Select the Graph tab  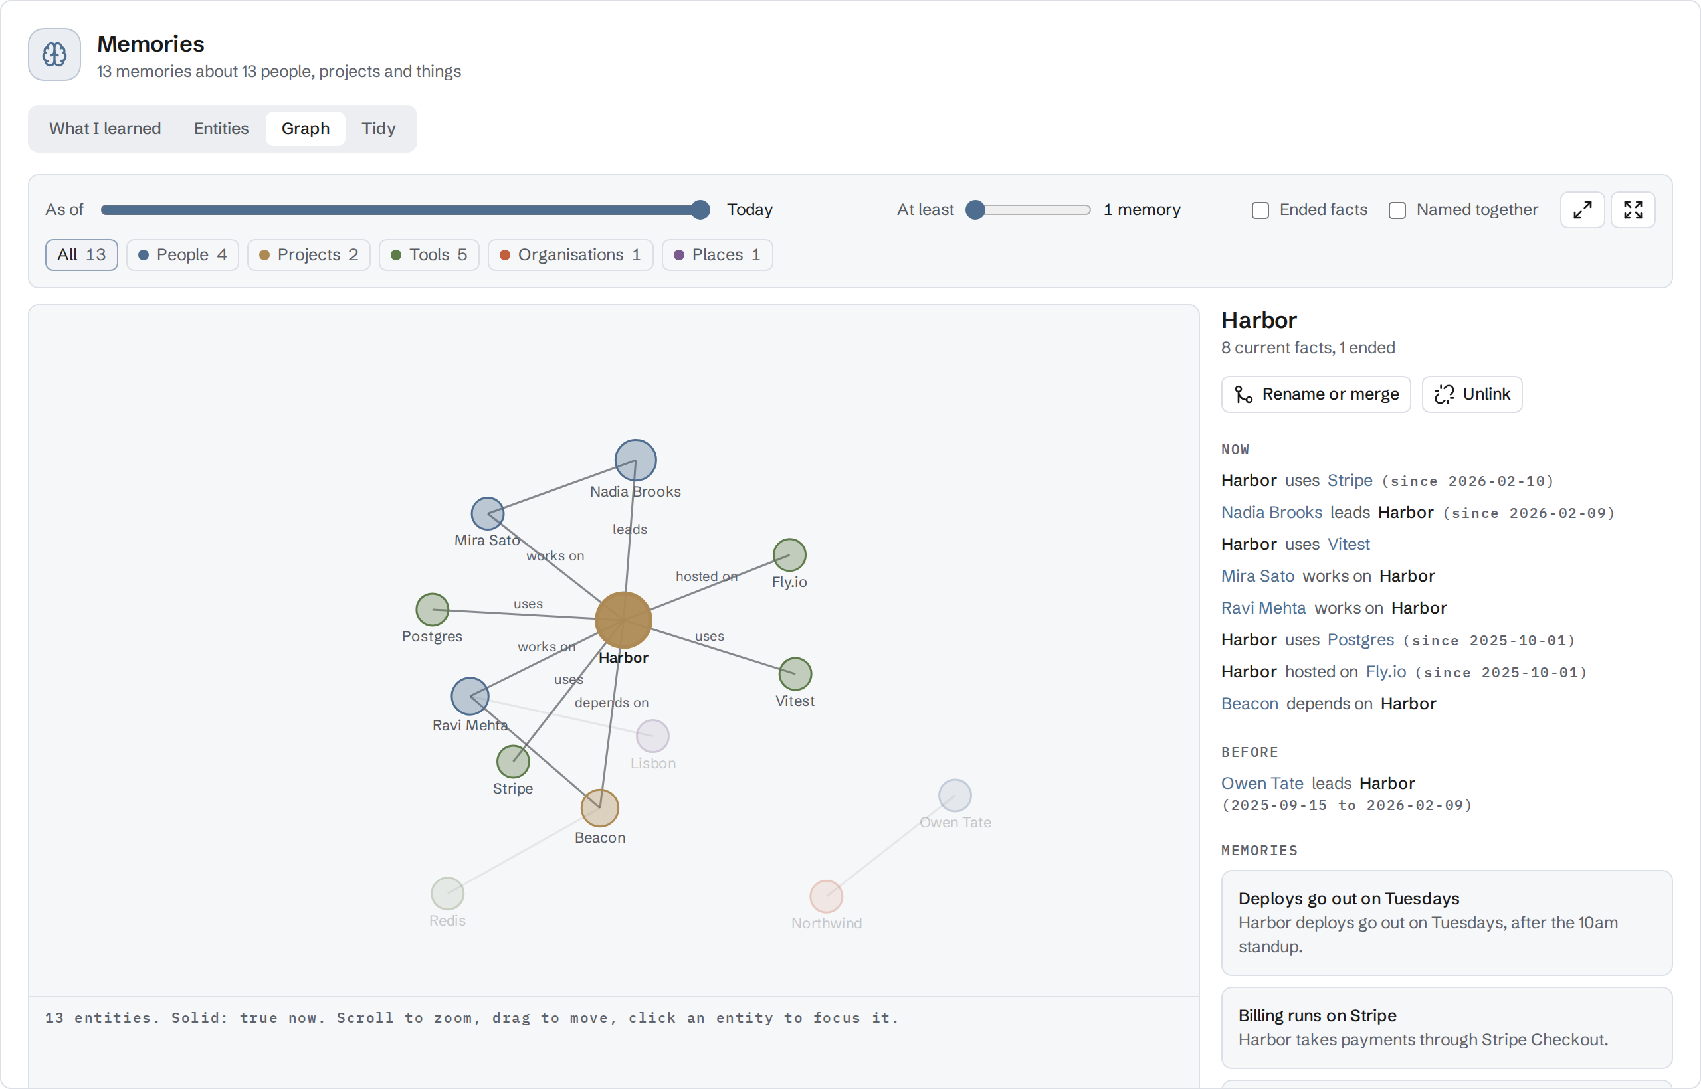tap(306, 129)
